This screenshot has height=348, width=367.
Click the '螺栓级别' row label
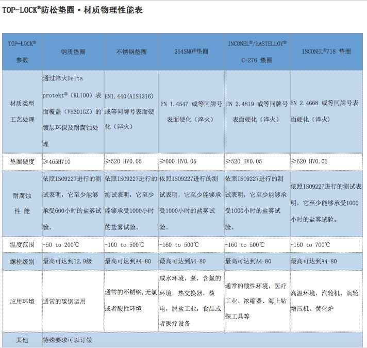[x=22, y=262]
